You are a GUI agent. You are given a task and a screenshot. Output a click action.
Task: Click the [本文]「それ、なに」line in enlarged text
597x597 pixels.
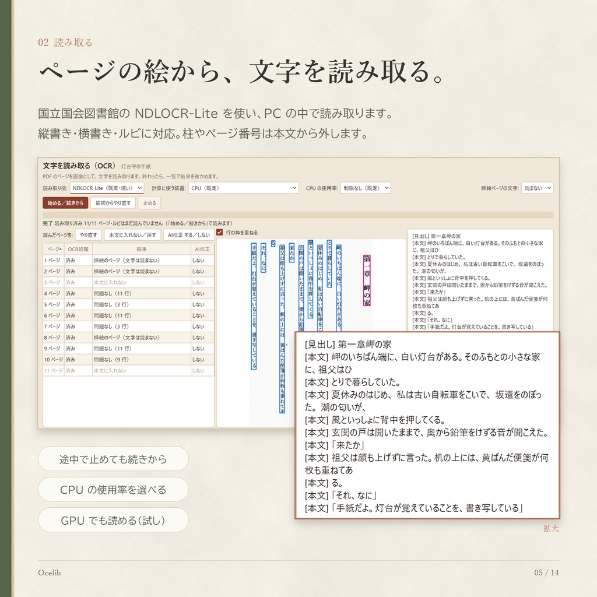(x=340, y=496)
